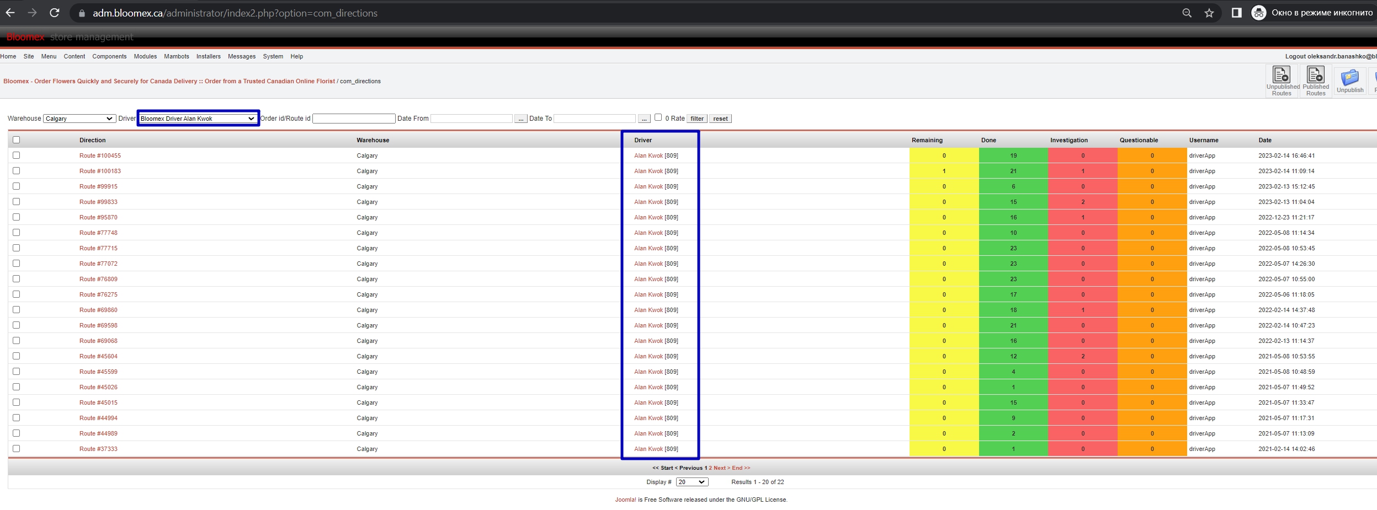Open the Joomla! footer link
The height and width of the screenshot is (510, 1377).
tap(626, 500)
